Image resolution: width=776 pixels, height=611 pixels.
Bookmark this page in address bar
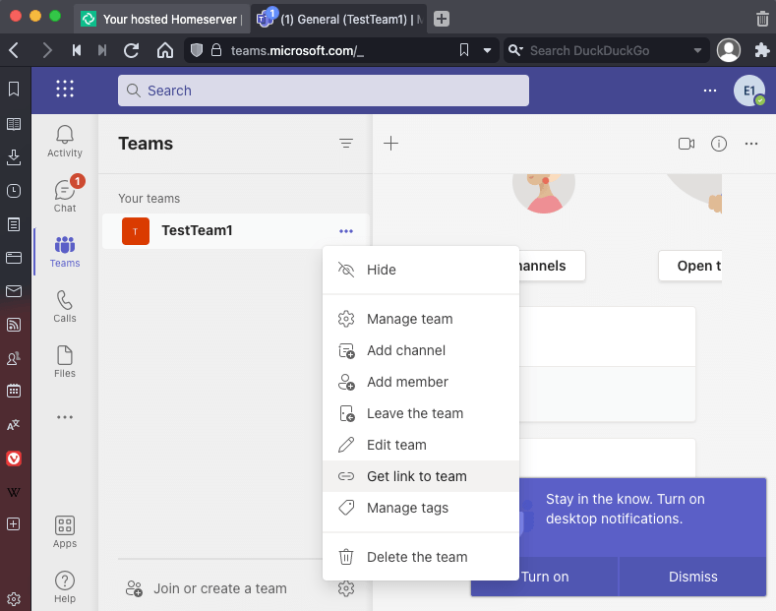point(464,50)
